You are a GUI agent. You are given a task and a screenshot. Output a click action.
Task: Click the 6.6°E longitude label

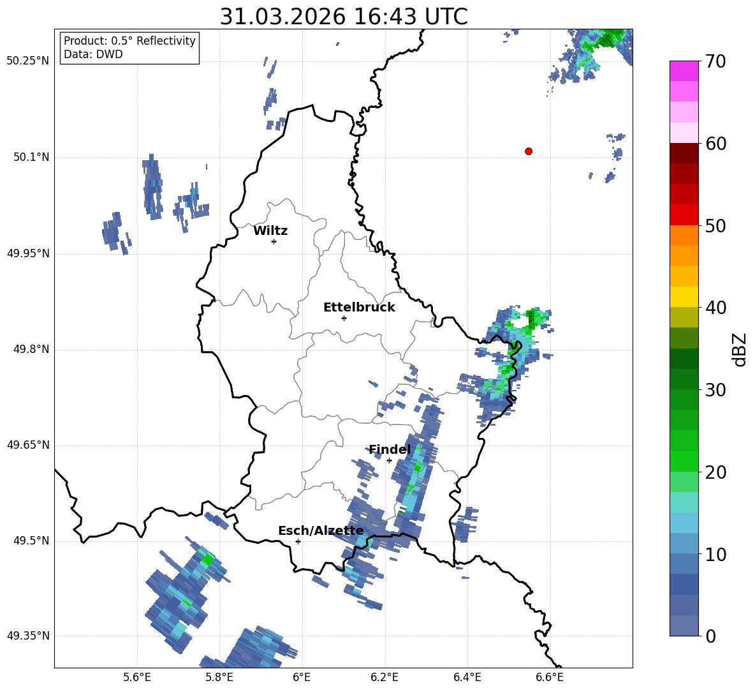pos(550,677)
